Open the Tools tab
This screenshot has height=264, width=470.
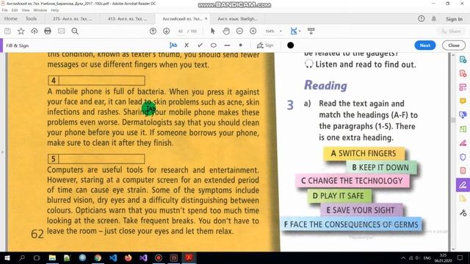[31, 18]
